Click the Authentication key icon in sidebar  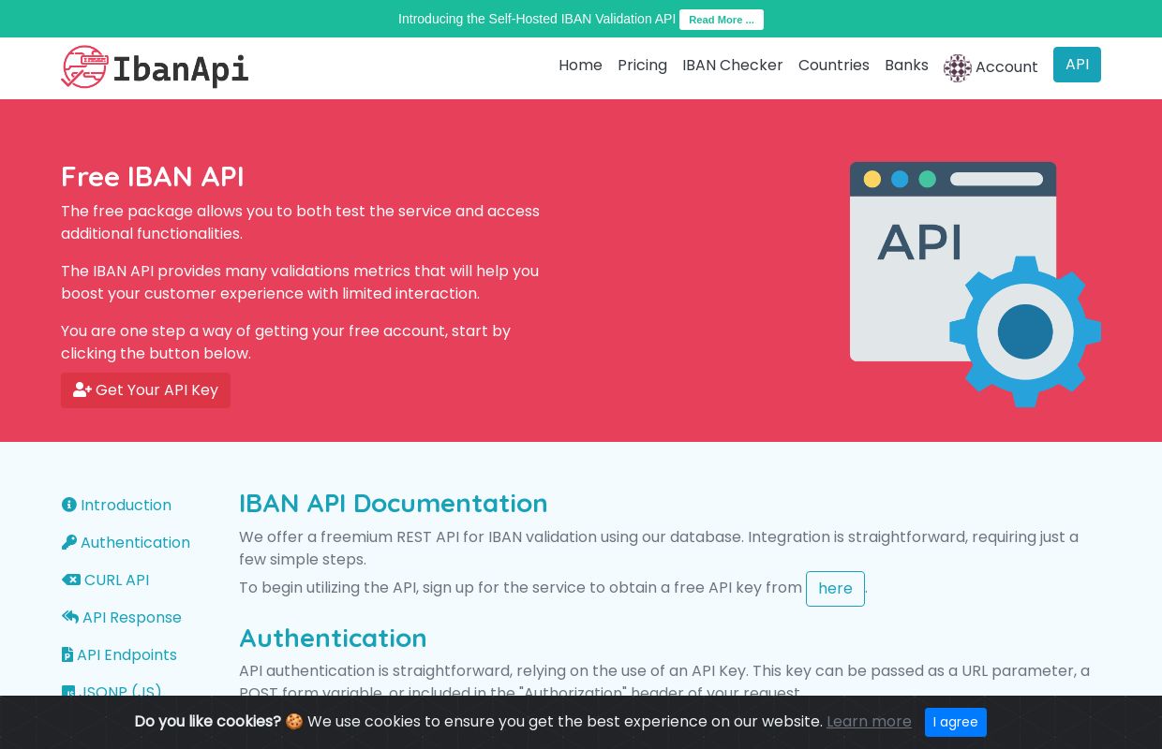pos(69,542)
